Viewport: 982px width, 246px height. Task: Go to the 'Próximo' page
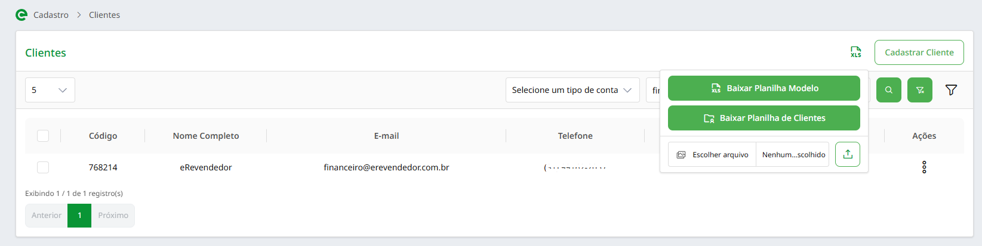(x=113, y=216)
